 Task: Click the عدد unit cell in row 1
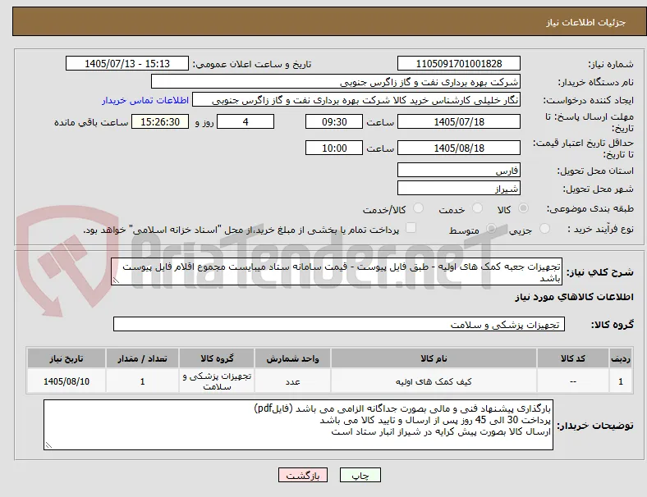pyautogui.click(x=292, y=381)
